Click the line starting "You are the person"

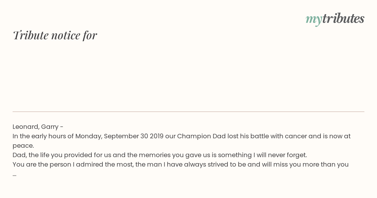[180, 164]
